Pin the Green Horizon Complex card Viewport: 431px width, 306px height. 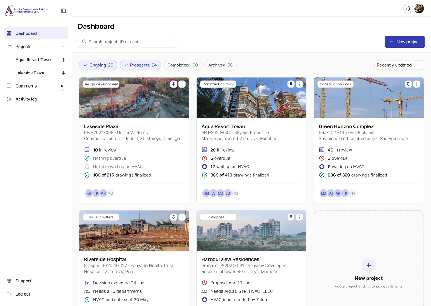click(408, 84)
